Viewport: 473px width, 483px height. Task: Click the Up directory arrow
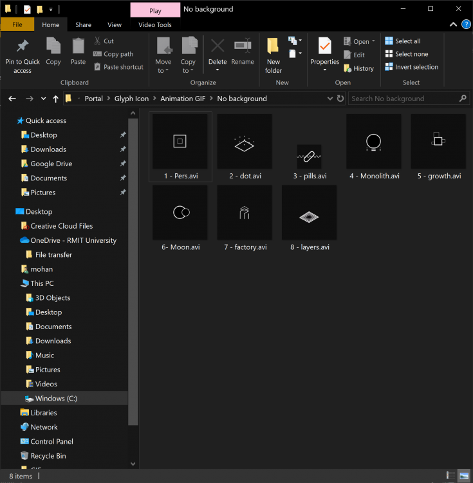pos(56,99)
